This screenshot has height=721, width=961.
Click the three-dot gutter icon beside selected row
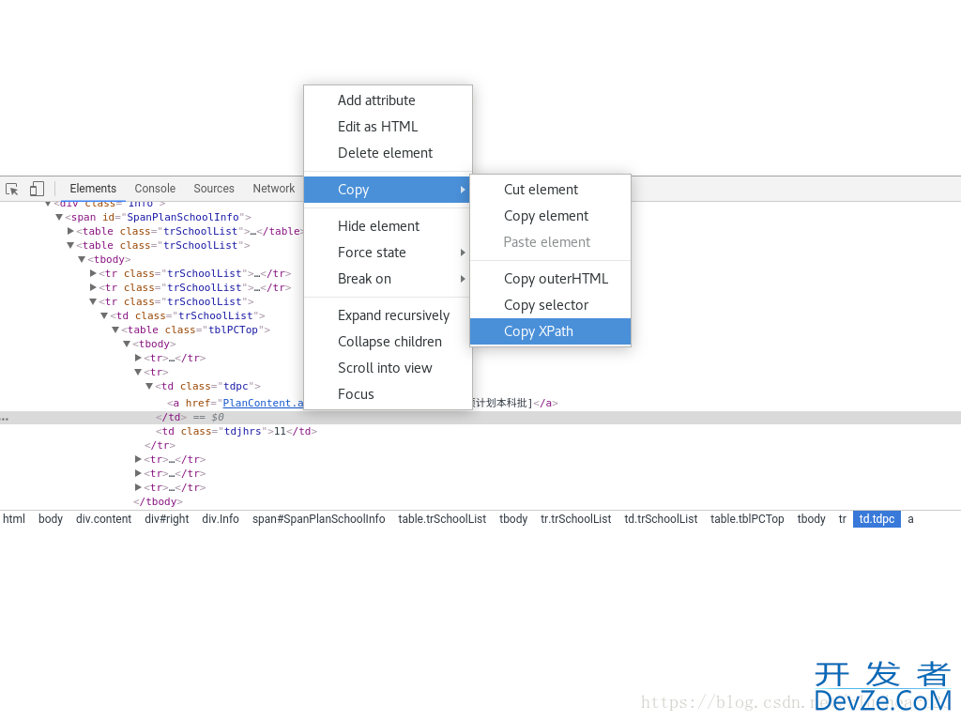(x=5, y=418)
